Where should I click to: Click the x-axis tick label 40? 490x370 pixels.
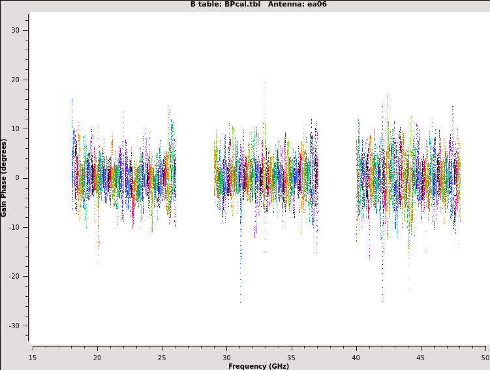click(x=356, y=358)
